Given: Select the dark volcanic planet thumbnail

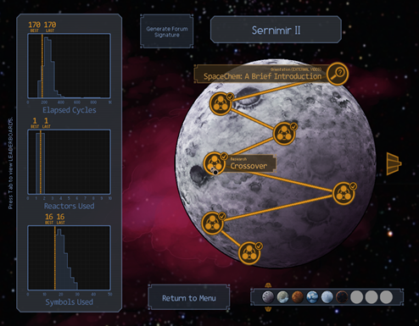Looking at the screenshot, I should click(342, 297).
